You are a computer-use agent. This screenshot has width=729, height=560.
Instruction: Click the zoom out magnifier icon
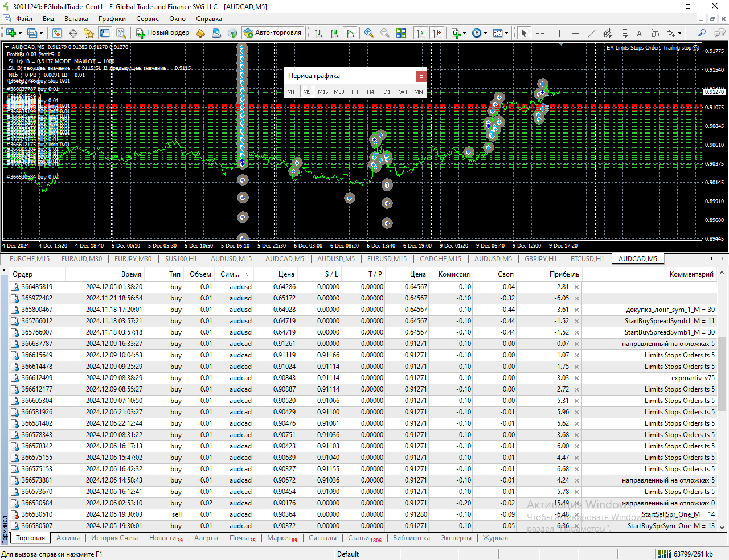point(385,33)
